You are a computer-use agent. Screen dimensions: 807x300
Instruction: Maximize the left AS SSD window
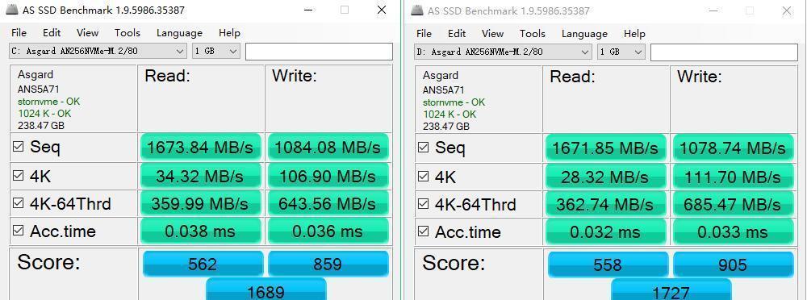345,10
